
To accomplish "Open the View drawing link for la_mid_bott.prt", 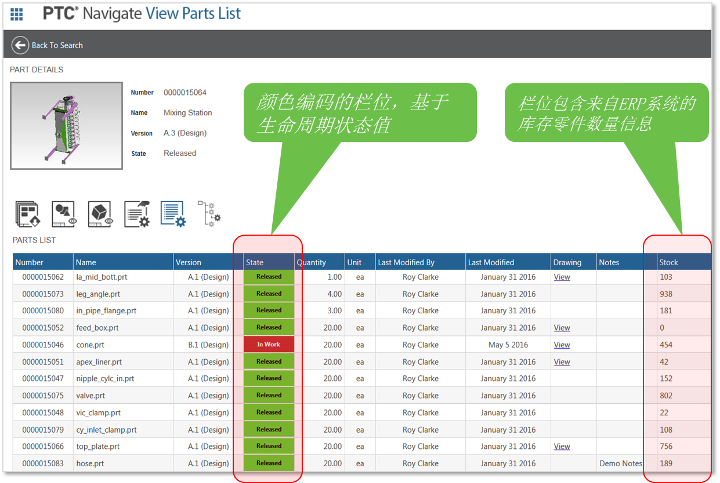I will coord(562,277).
